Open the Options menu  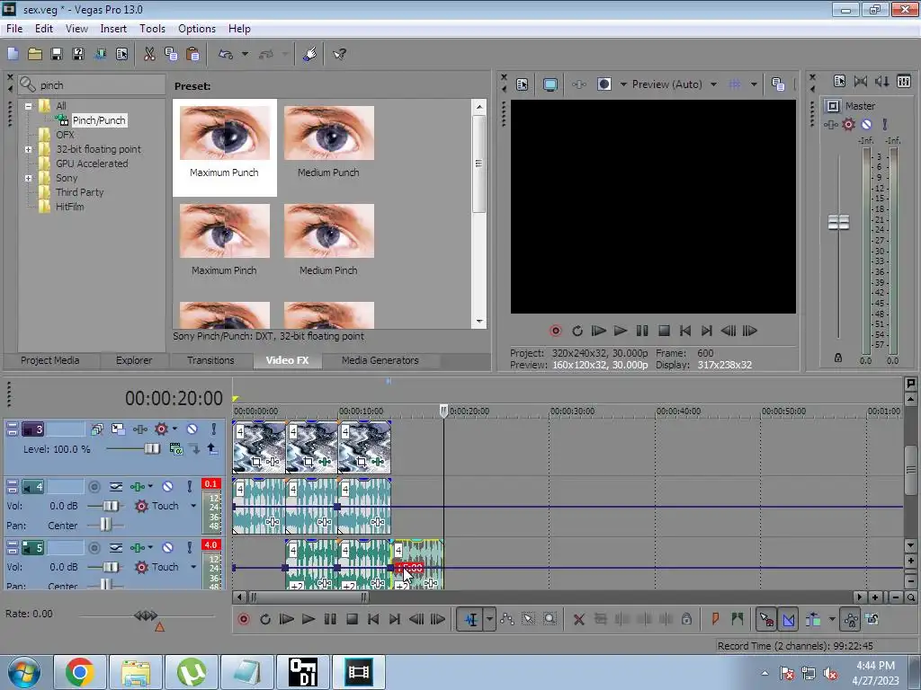(x=197, y=29)
